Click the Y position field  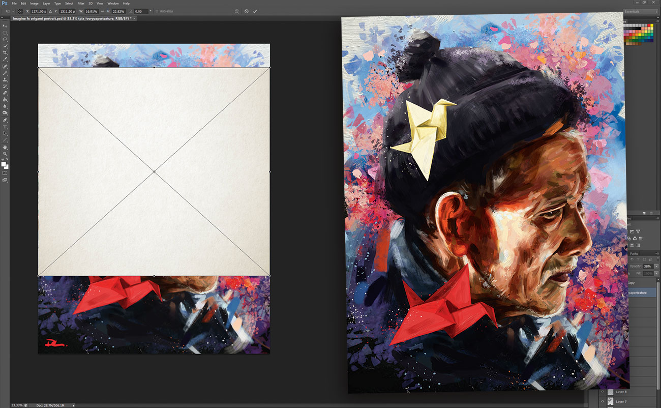point(67,11)
